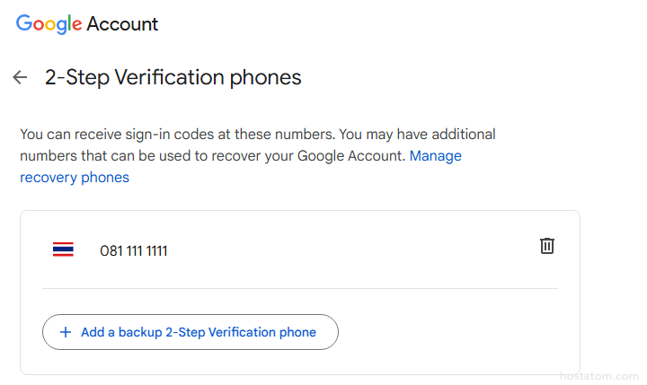Click the words "recovery phones" in the link

tap(75, 178)
